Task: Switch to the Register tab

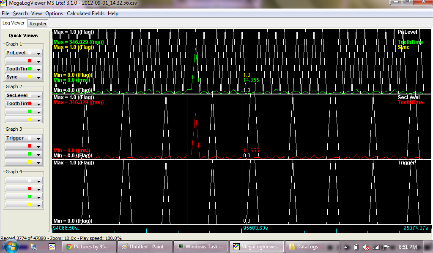Action: (x=38, y=23)
